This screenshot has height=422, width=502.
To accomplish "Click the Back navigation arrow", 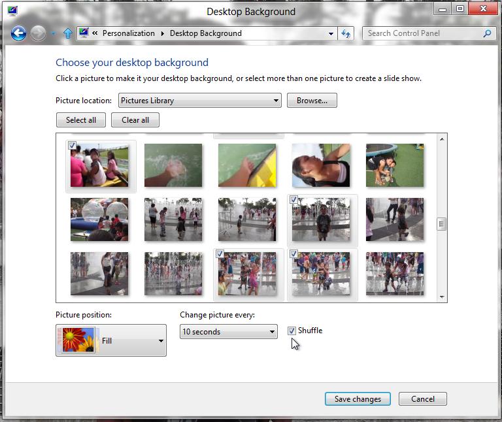I will pyautogui.click(x=18, y=33).
